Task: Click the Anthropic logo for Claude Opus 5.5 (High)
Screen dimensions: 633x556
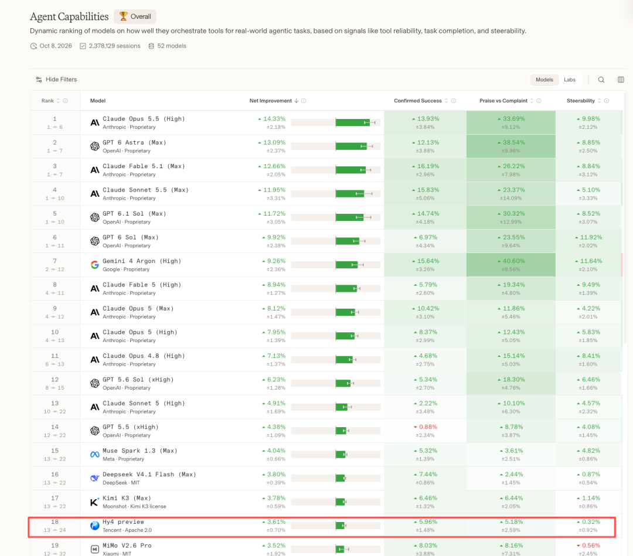Action: tap(95, 122)
